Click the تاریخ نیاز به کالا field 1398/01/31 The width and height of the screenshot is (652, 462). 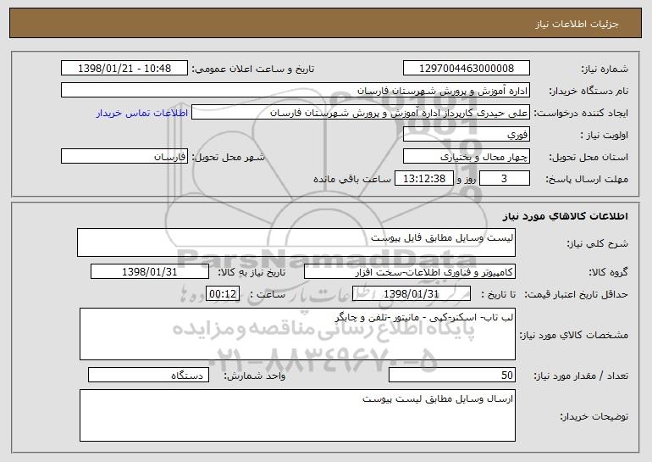[150, 272]
